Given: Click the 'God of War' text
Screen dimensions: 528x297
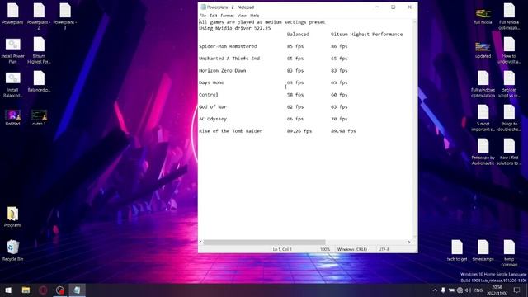Looking at the screenshot, I should coord(213,107).
